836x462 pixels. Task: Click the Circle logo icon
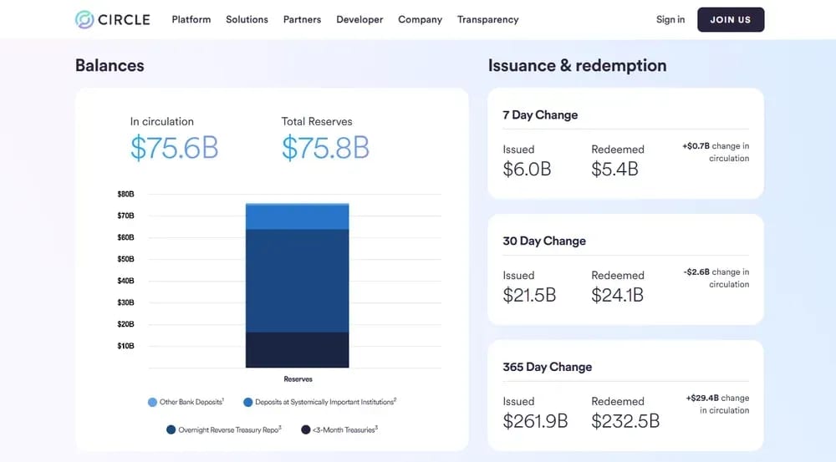[84, 20]
